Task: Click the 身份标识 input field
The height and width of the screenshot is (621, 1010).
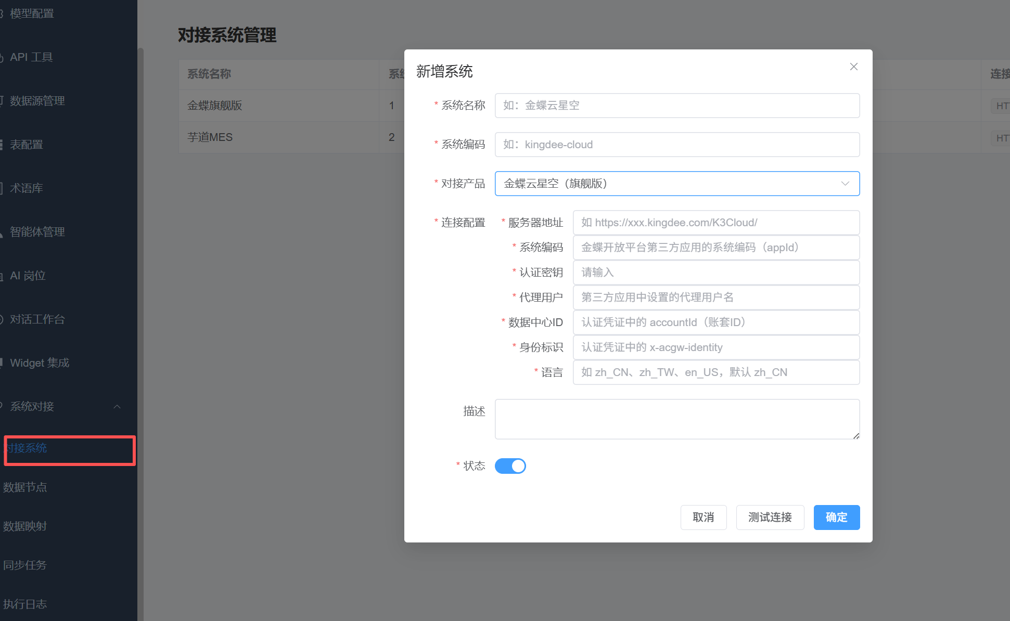Action: (716, 347)
